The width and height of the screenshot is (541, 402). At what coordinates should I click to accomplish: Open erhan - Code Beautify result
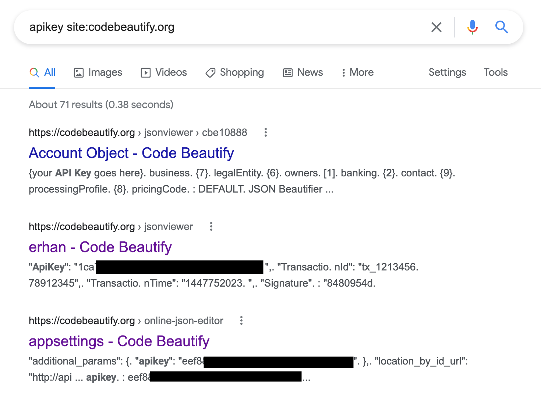(100, 247)
